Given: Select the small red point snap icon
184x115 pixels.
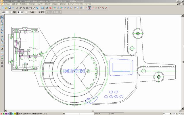Looking at the screenshot, I should click(x=86, y=8).
